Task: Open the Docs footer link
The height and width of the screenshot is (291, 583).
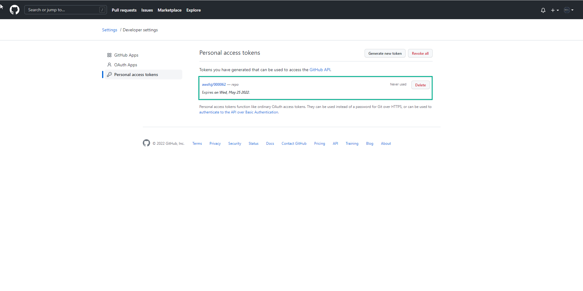Action: tap(270, 144)
